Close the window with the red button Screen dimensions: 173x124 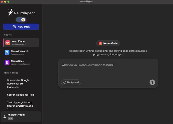point(2,2)
